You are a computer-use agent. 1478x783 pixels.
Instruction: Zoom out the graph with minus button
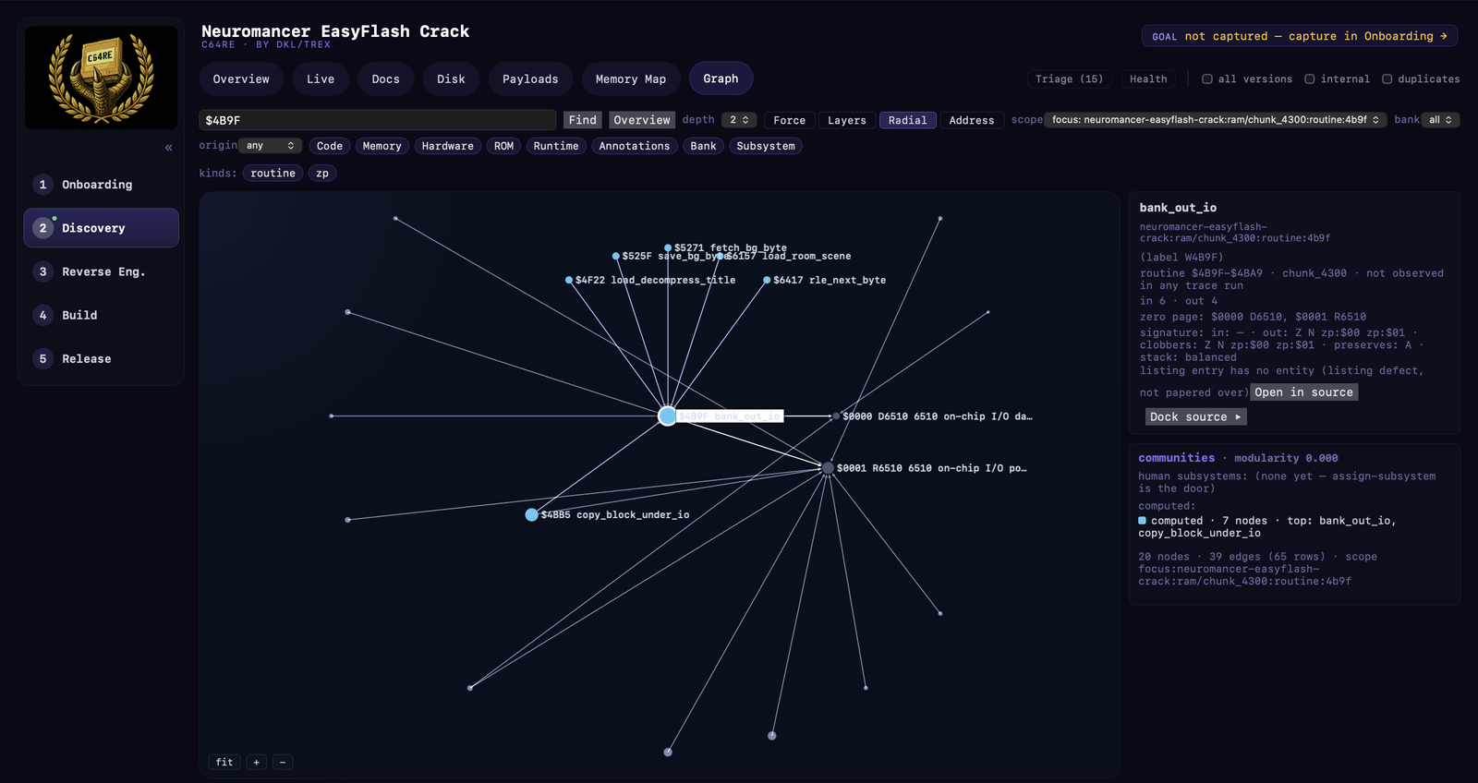(283, 762)
